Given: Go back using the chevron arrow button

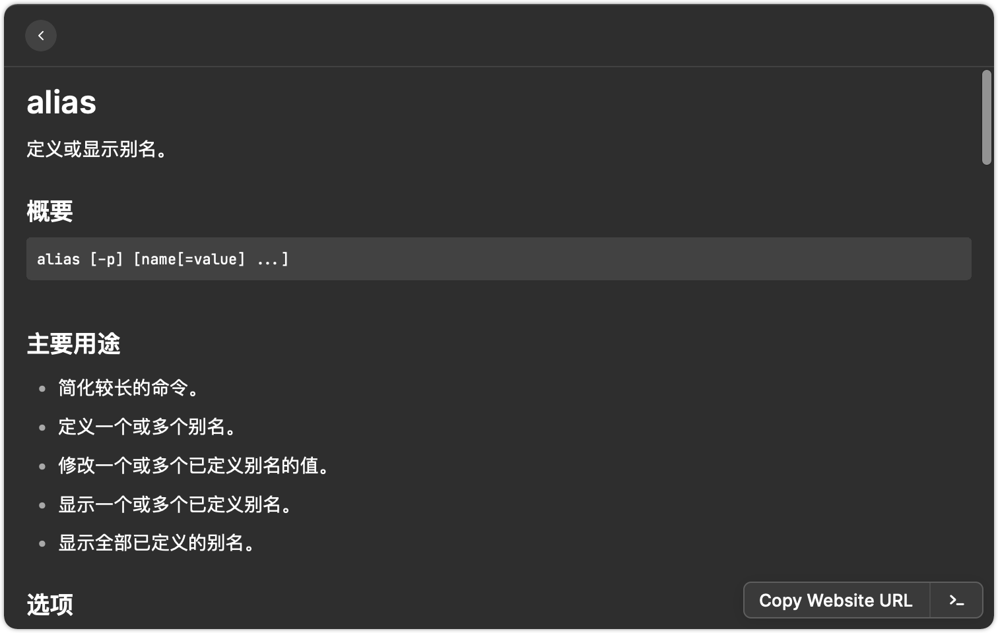Looking at the screenshot, I should click(x=41, y=36).
